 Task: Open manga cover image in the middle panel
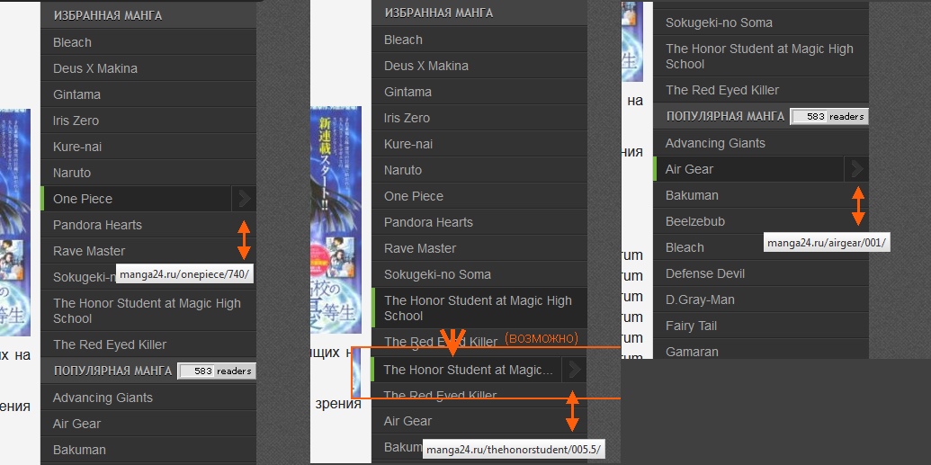click(336, 220)
